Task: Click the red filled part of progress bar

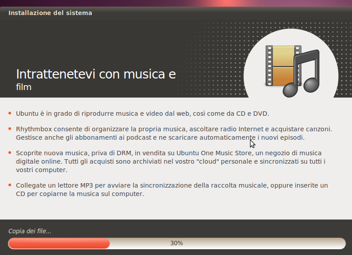Action: tap(59, 243)
